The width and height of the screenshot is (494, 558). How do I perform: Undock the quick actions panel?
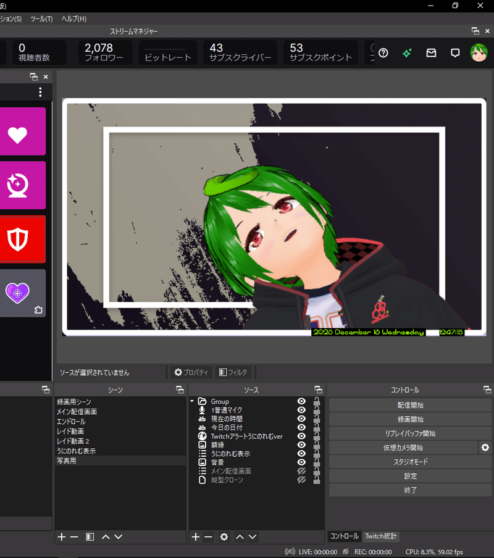point(33,77)
